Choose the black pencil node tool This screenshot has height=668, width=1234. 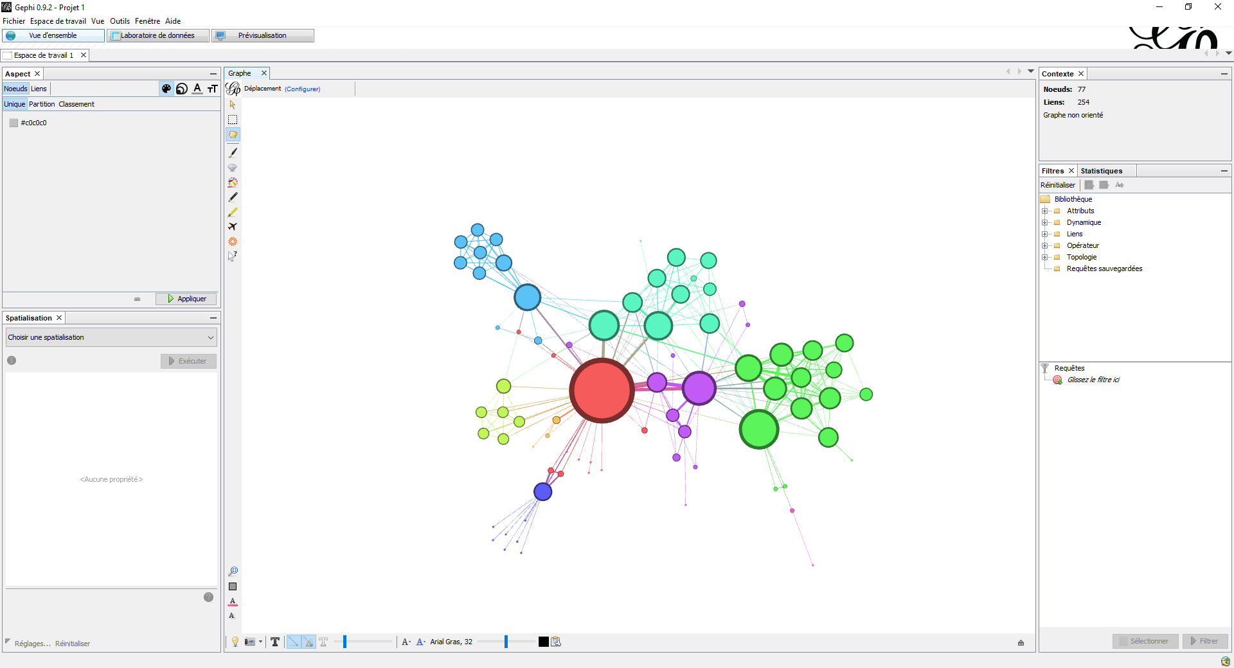click(x=233, y=197)
